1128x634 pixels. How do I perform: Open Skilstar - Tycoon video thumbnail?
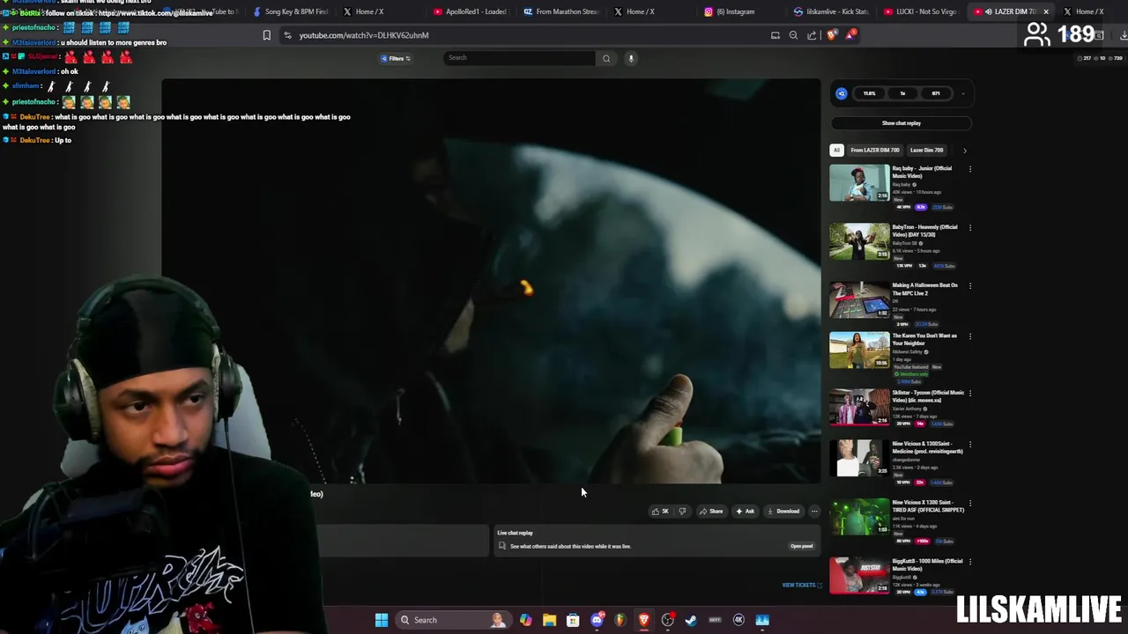(859, 407)
